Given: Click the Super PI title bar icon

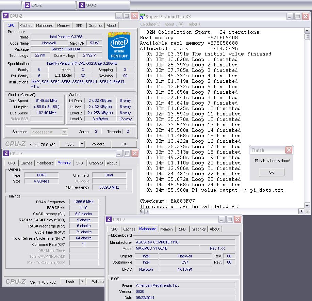Looking at the screenshot, I should click(142, 16).
